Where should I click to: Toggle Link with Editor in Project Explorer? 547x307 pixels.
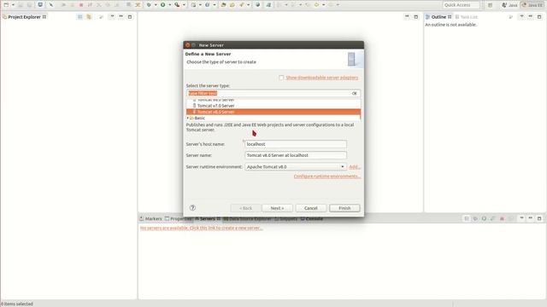pyautogui.click(x=89, y=17)
